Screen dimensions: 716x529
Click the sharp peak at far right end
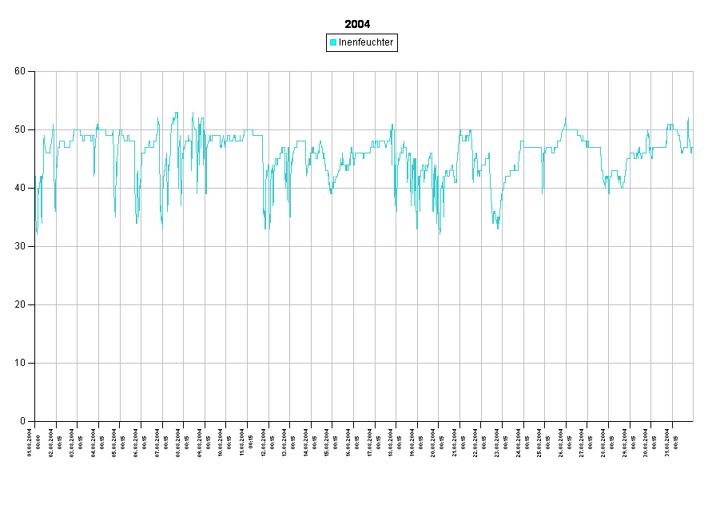[688, 118]
